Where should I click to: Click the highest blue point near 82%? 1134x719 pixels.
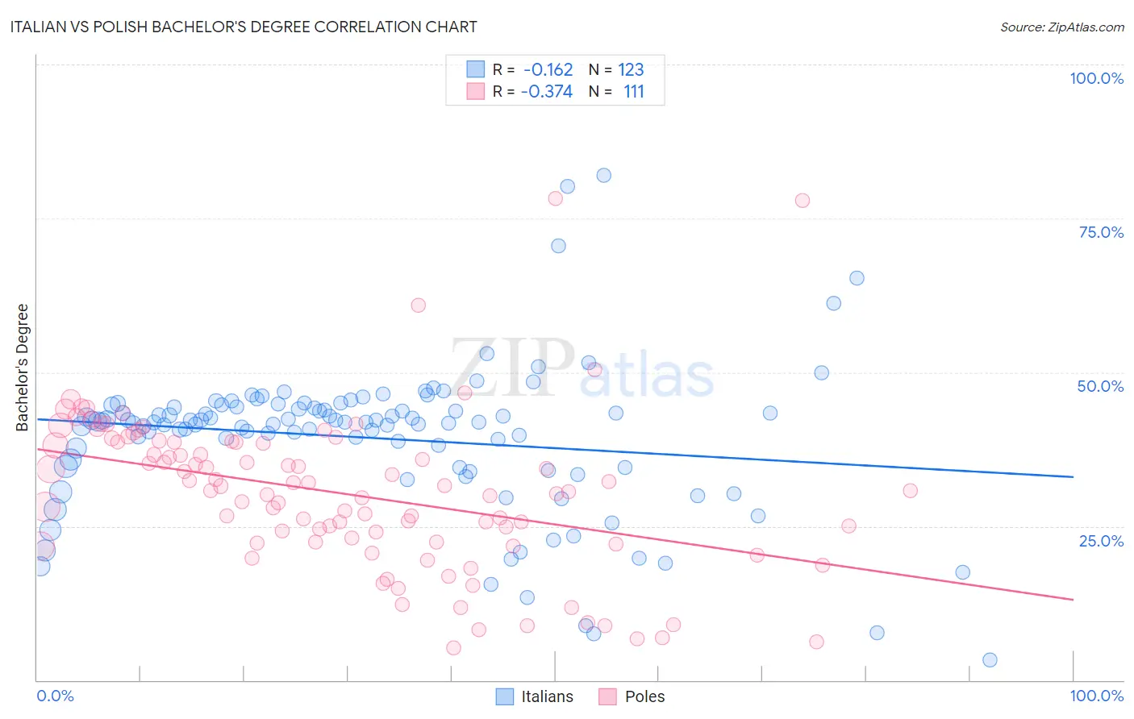tap(603, 175)
